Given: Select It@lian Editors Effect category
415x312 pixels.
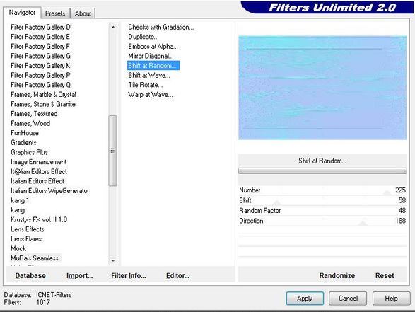Looking at the screenshot, I should coord(39,171).
